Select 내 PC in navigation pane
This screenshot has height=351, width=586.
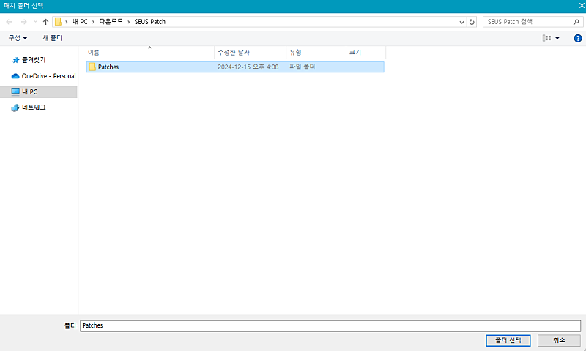pyautogui.click(x=39, y=91)
